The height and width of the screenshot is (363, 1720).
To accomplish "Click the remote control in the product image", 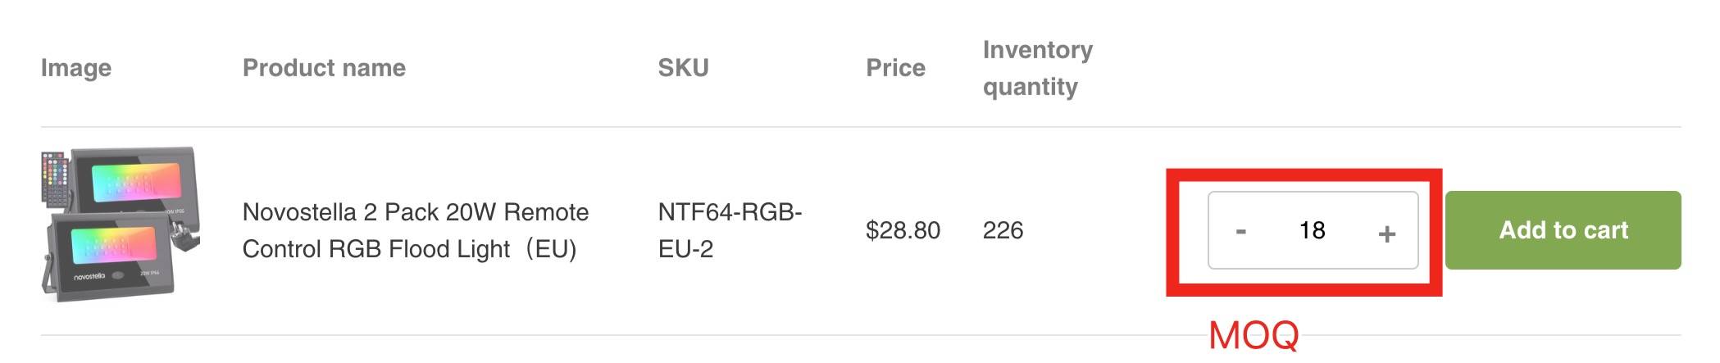I will (x=57, y=175).
